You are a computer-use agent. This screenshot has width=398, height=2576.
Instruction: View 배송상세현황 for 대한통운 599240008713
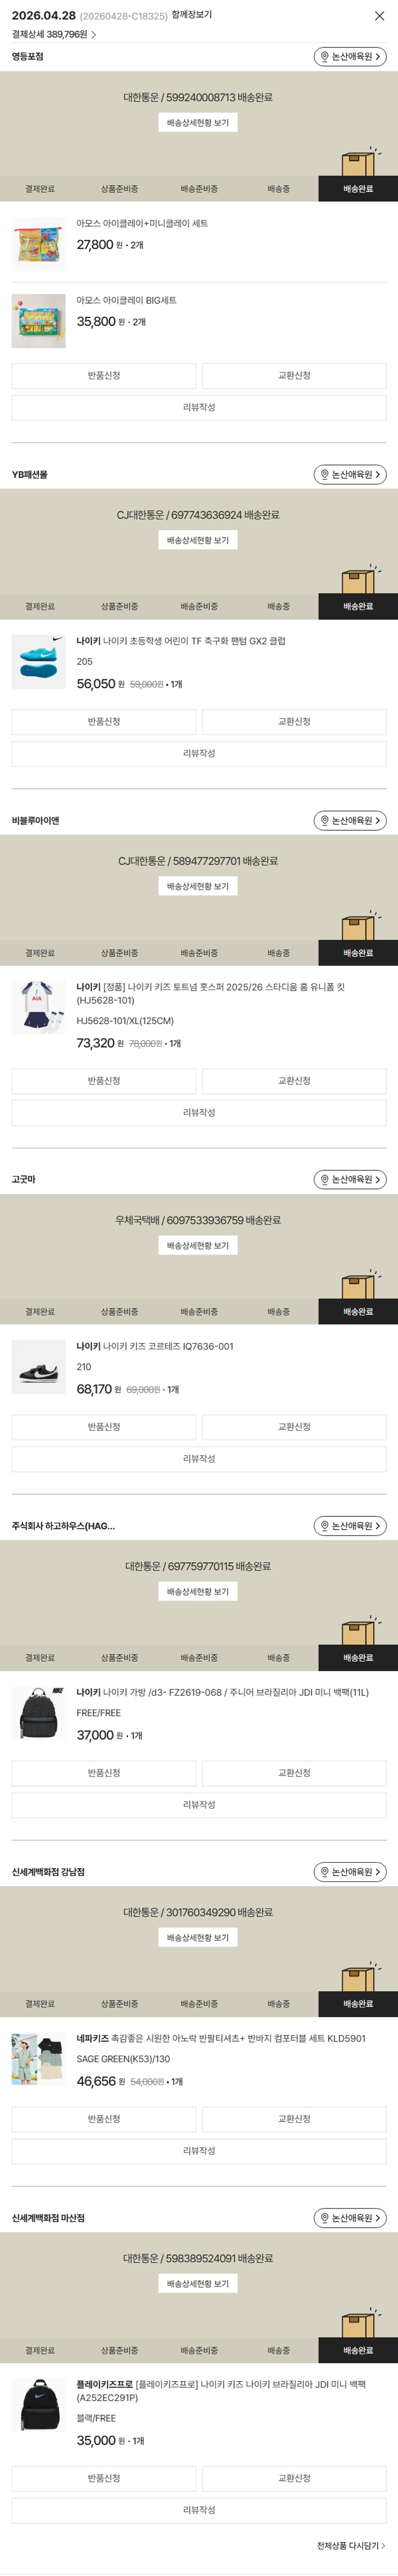197,123
